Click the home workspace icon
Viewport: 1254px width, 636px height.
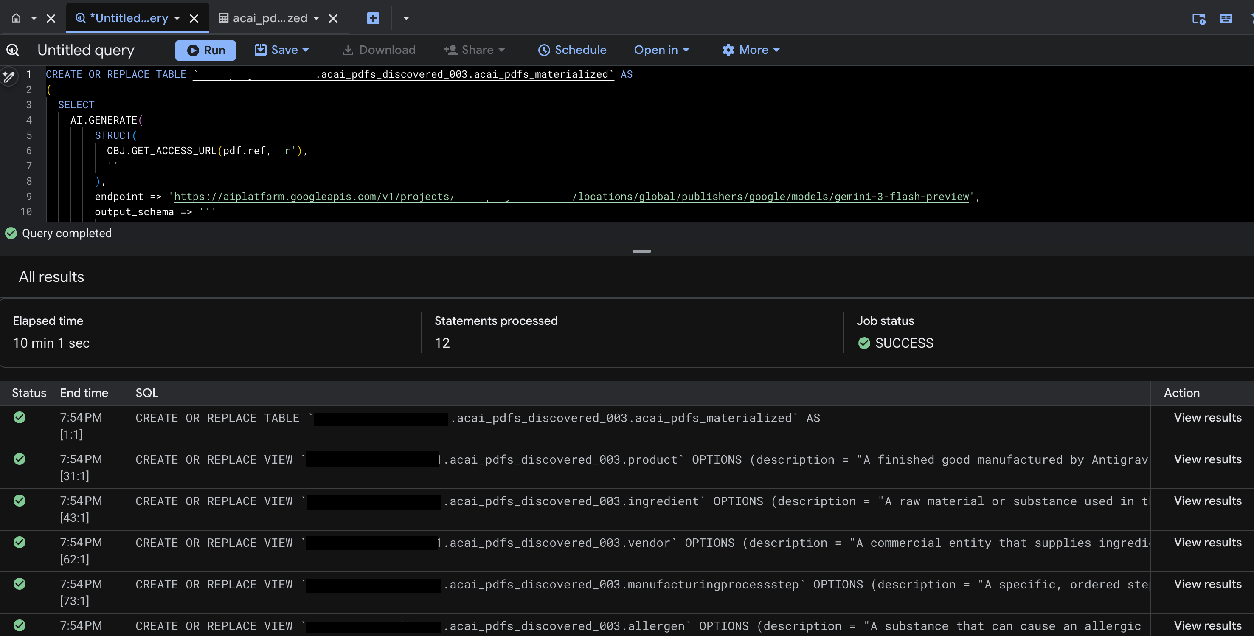[16, 18]
